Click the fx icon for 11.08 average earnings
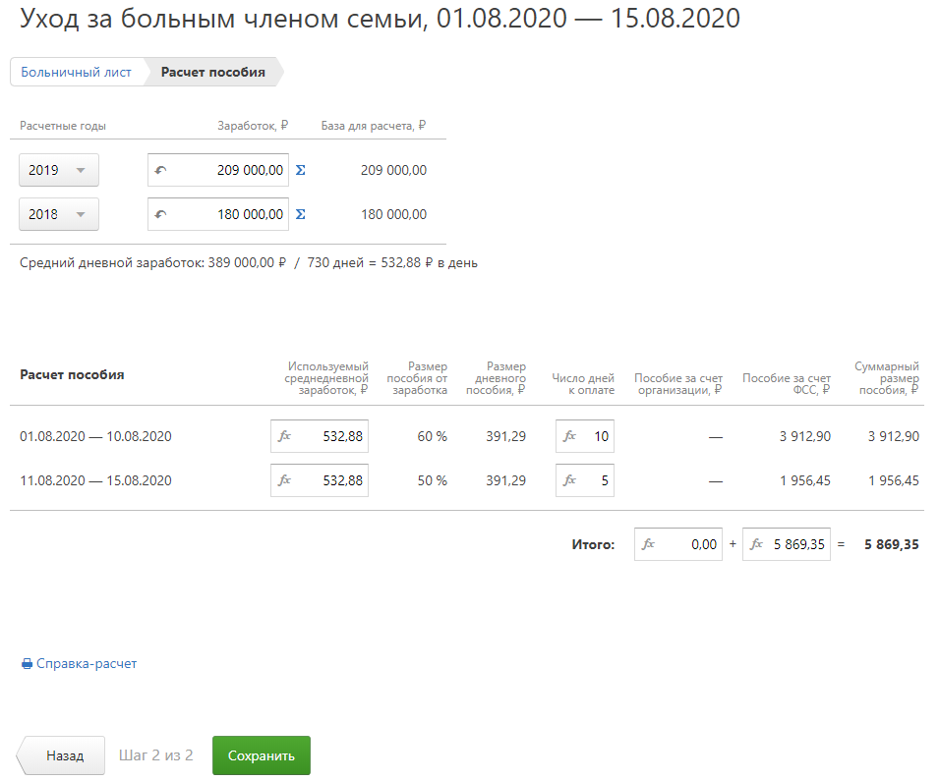939x781 pixels. (x=284, y=480)
